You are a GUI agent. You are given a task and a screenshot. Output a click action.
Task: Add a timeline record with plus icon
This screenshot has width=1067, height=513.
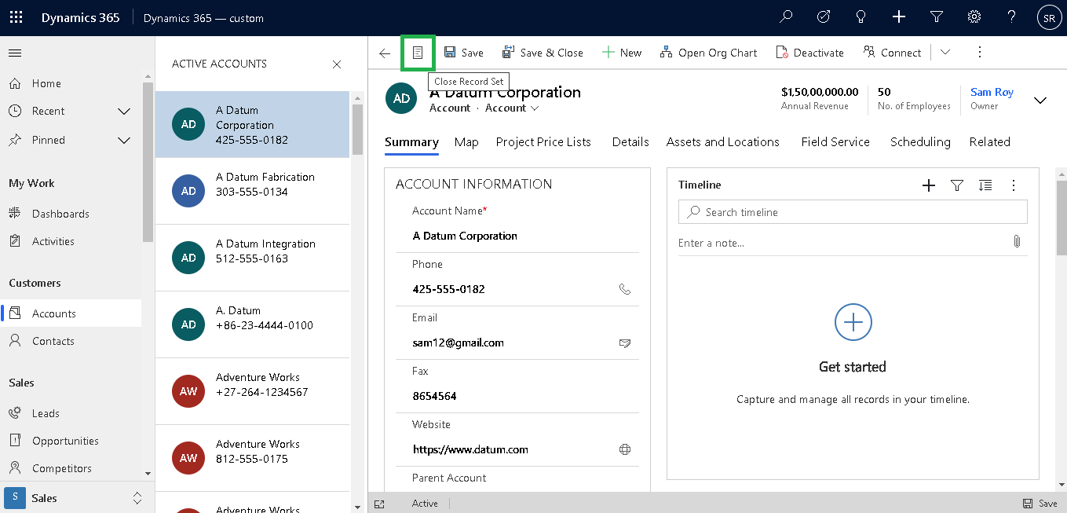click(x=928, y=185)
